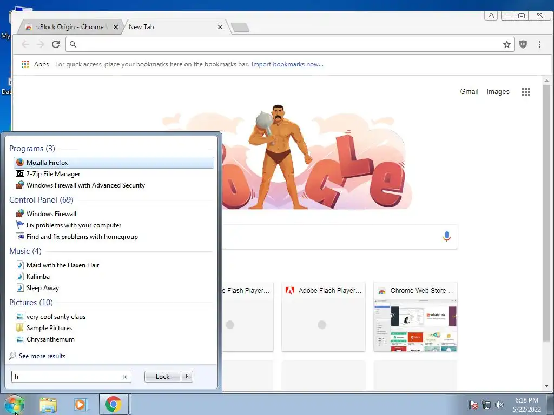Close the New Tab tab
The width and height of the screenshot is (554, 415).
(220, 27)
